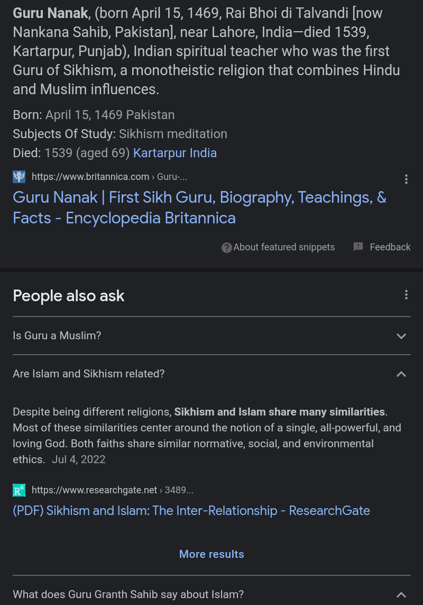Click "Are Islam and Sikhism related?" question text
Image resolution: width=423 pixels, height=605 pixels.
coord(89,374)
